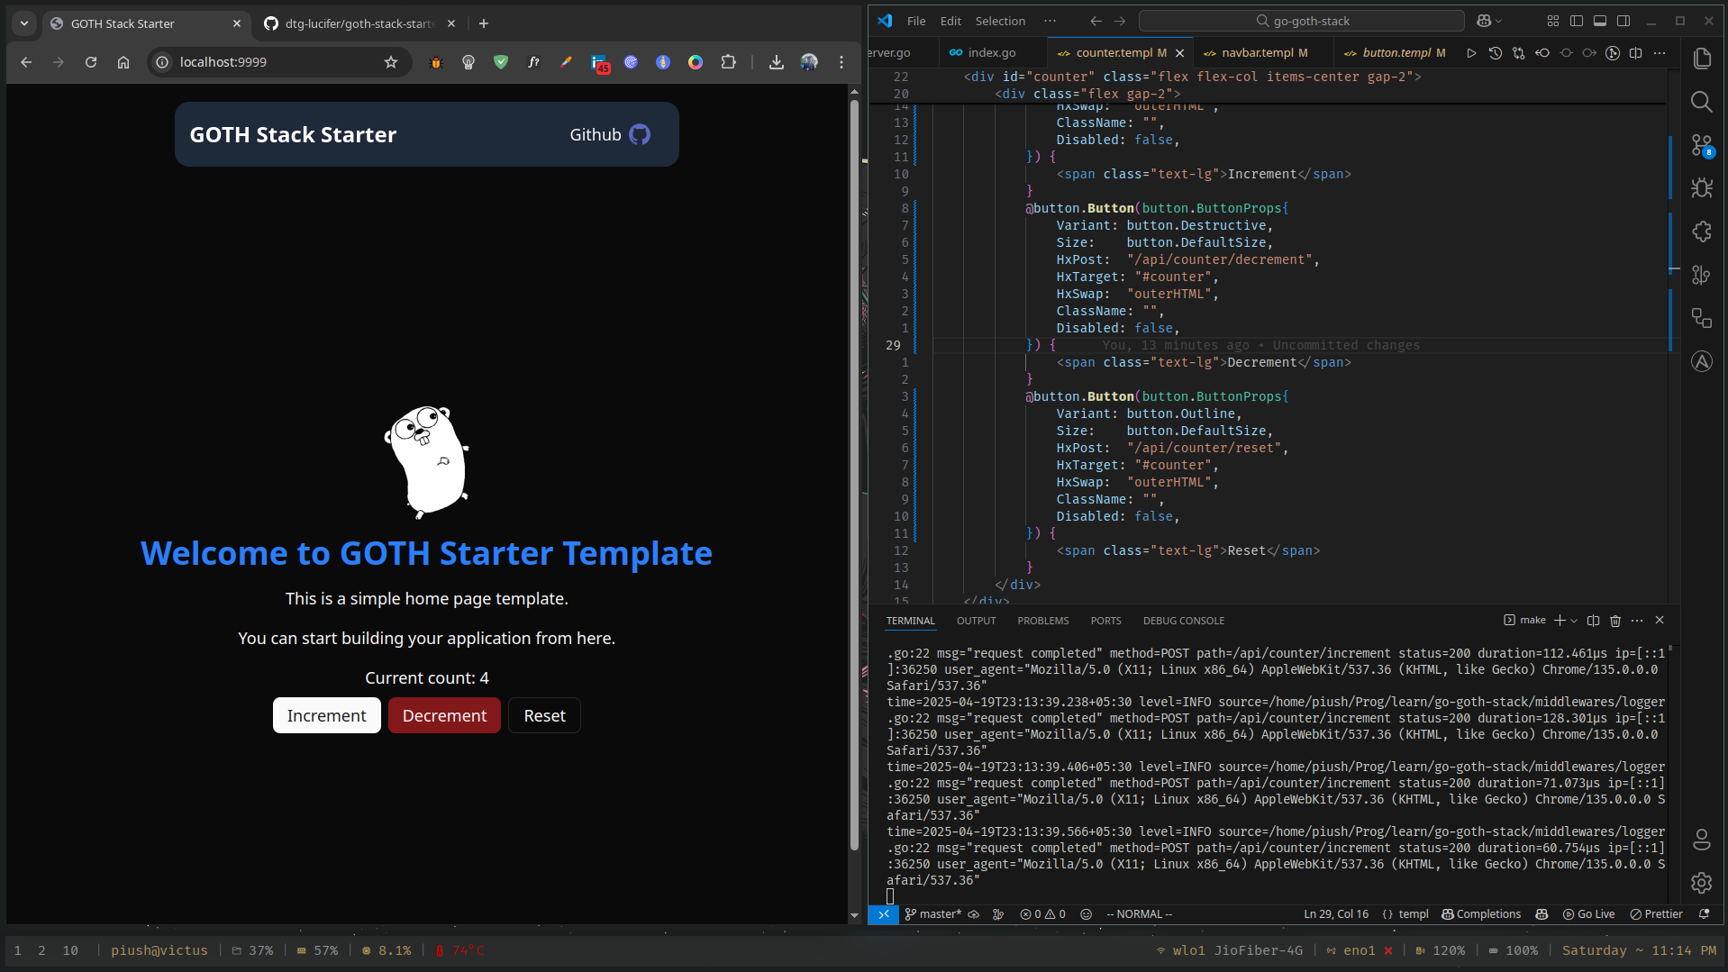Kill the active terminal with the trash icon
The width and height of the screenshot is (1728, 972).
coord(1614,621)
